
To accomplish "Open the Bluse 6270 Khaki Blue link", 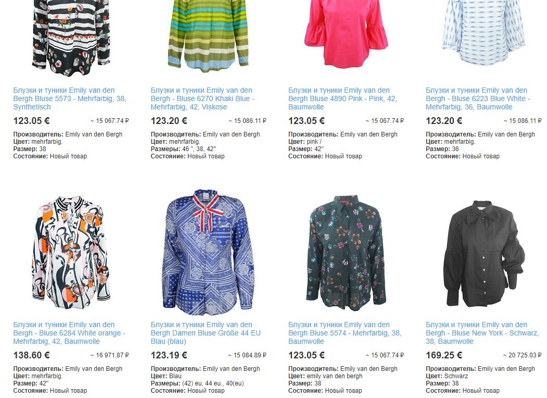I will tap(202, 98).
